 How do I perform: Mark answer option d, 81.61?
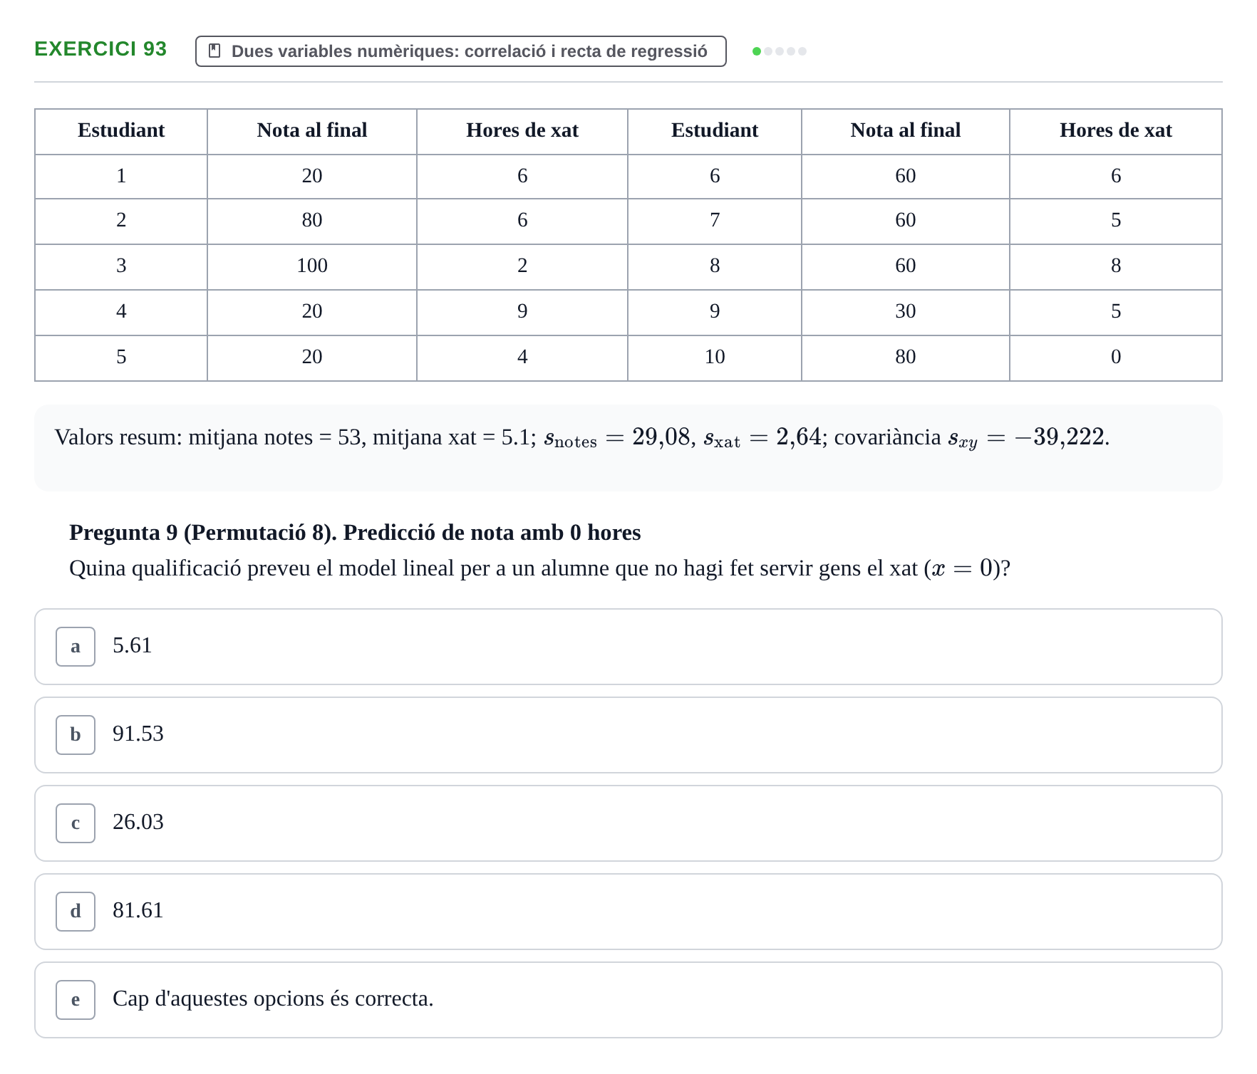[628, 912]
